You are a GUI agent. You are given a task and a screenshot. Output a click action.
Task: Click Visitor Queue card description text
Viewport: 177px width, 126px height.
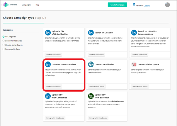[147, 71]
